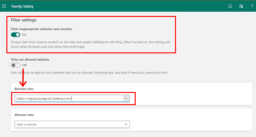Click plus icon in Allowed sites field

(126, 125)
